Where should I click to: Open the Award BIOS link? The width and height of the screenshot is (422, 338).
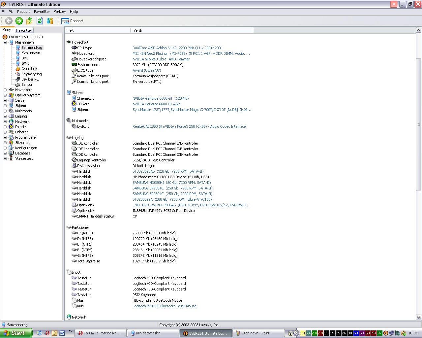[x=147, y=70]
